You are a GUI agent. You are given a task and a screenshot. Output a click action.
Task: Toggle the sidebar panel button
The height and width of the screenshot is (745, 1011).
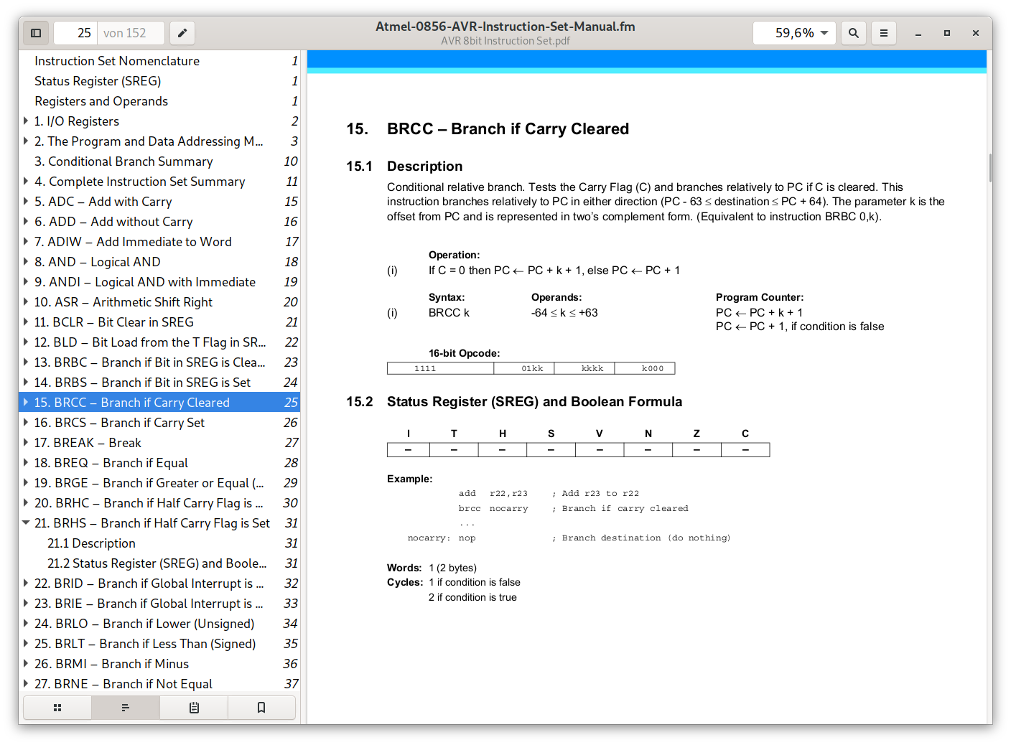click(36, 33)
